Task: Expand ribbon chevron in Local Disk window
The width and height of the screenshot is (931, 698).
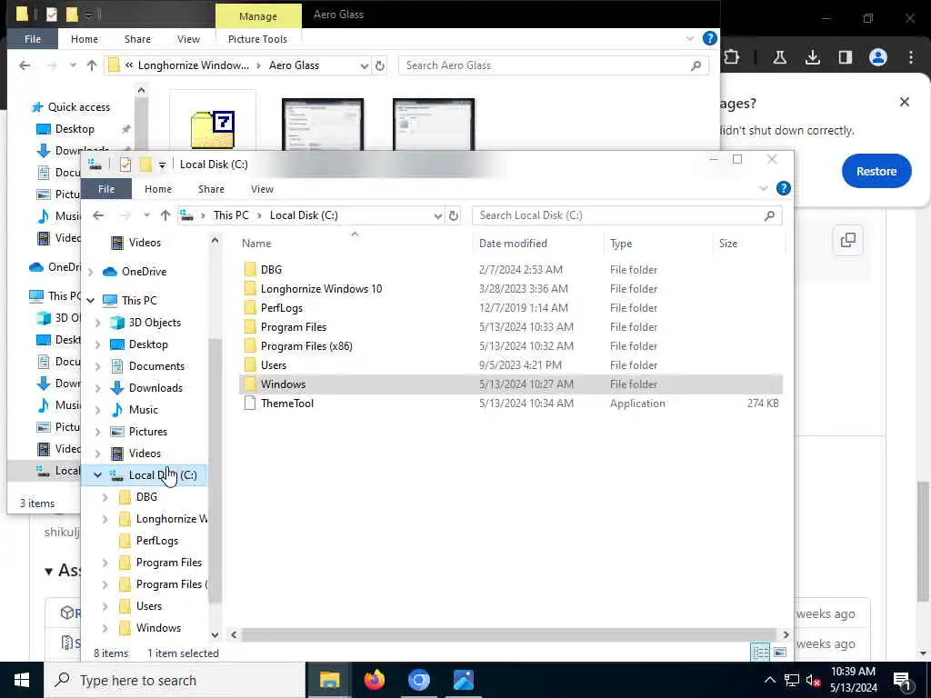Action: (x=764, y=189)
